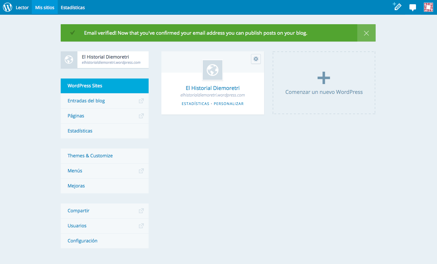Open external link icon beside Entradas del blog
Screen dimensions: 437x264
pyautogui.click(x=141, y=101)
